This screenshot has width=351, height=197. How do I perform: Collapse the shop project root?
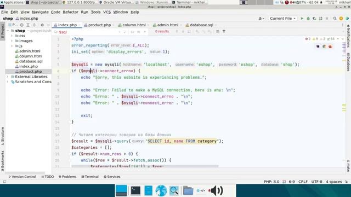(x=8, y=31)
